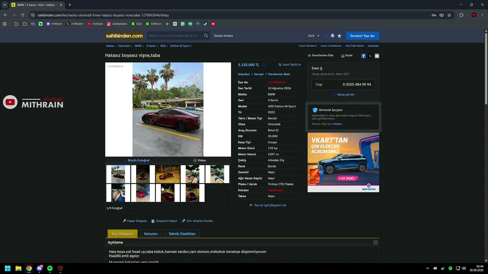Open the main car photo
The image size is (488, 274).
(x=168, y=110)
